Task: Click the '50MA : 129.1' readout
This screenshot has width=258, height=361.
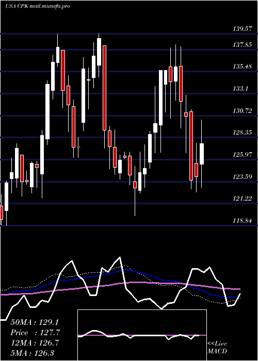Action: tap(35, 322)
